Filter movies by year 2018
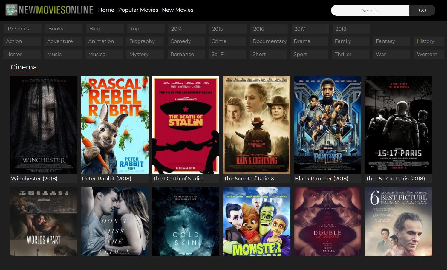The height and width of the screenshot is (270, 447). [x=351, y=29]
